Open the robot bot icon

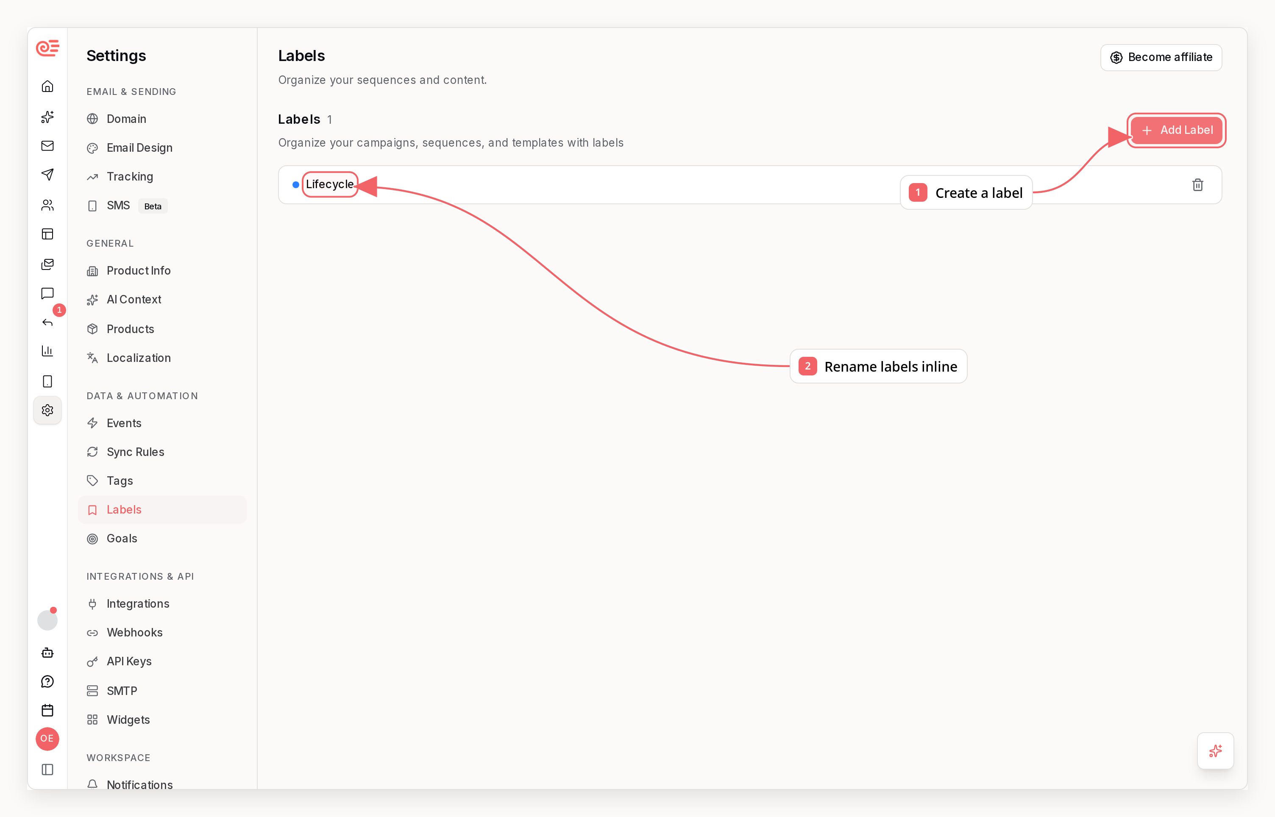(47, 653)
